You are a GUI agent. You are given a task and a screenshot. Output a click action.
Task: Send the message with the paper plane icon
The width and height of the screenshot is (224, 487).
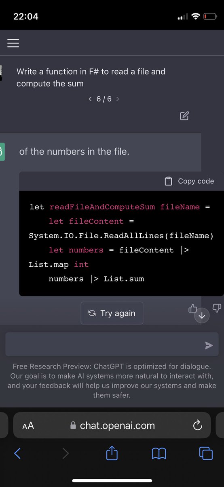pyautogui.click(x=209, y=345)
